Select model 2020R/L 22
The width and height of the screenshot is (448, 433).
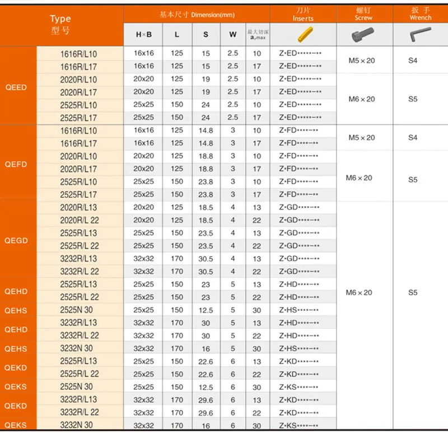pos(80,220)
